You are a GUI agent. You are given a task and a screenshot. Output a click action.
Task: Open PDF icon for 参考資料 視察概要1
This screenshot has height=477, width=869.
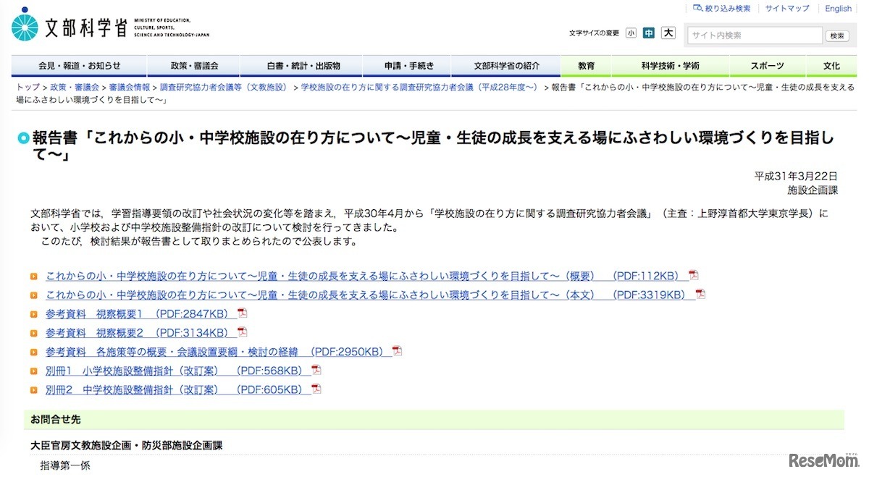point(243,312)
